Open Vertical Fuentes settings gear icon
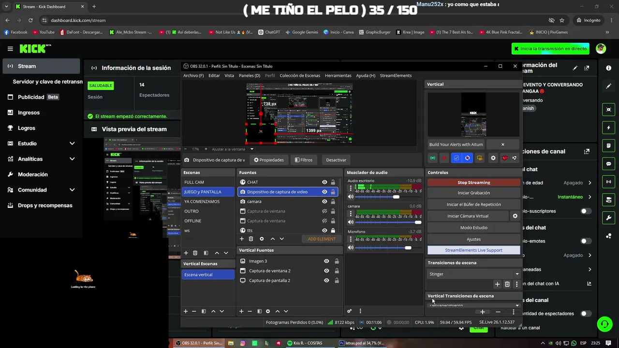This screenshot has width=619, height=348. (268, 311)
